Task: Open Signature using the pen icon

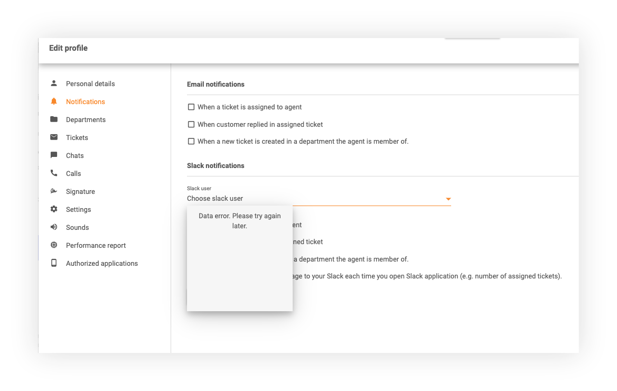Action: pos(53,191)
